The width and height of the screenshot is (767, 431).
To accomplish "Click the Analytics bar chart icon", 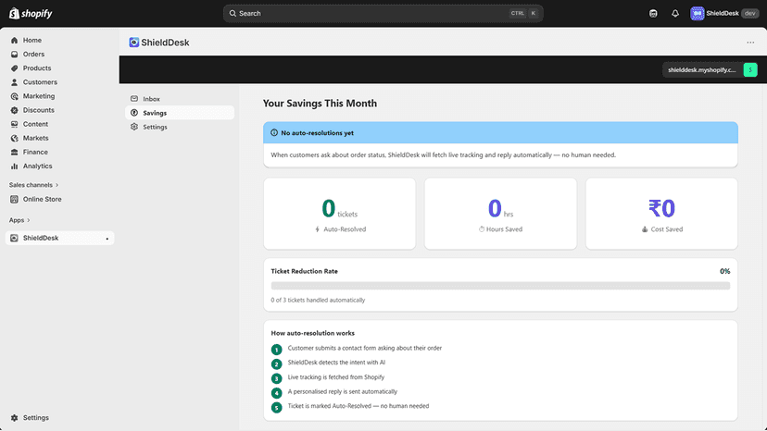I will click(x=14, y=166).
